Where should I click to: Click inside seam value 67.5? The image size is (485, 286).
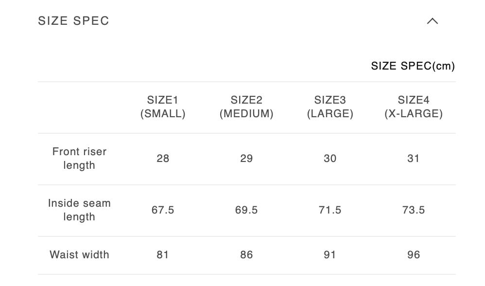tap(163, 210)
